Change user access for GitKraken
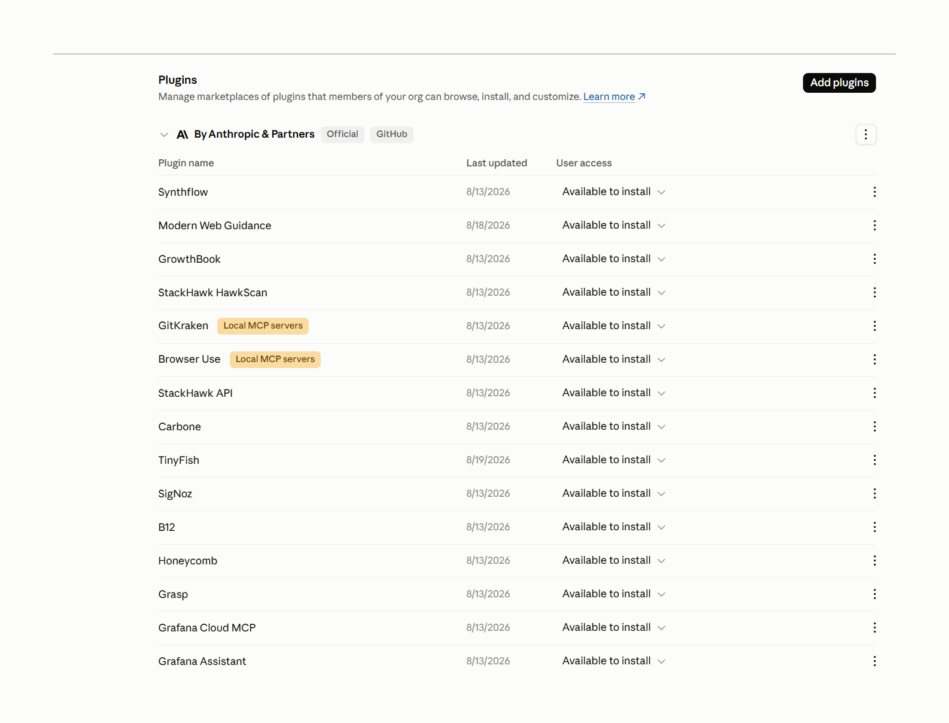949x723 pixels. [613, 326]
